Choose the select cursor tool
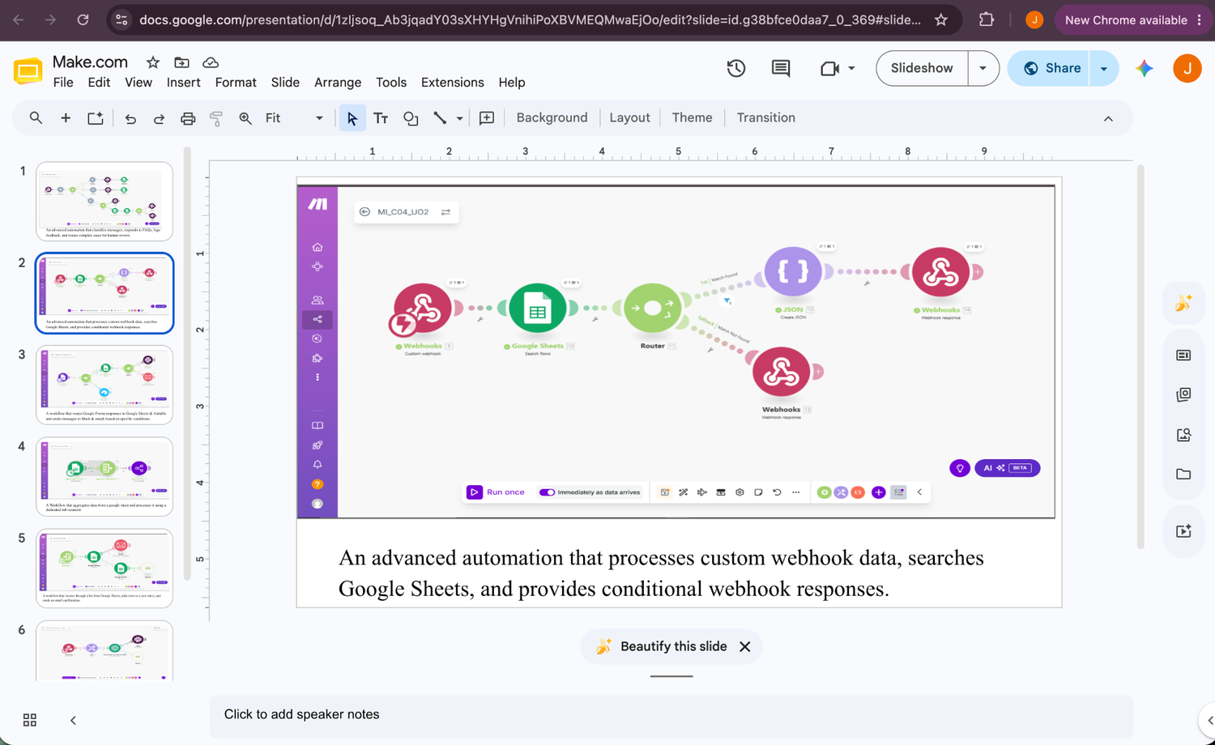 [352, 118]
